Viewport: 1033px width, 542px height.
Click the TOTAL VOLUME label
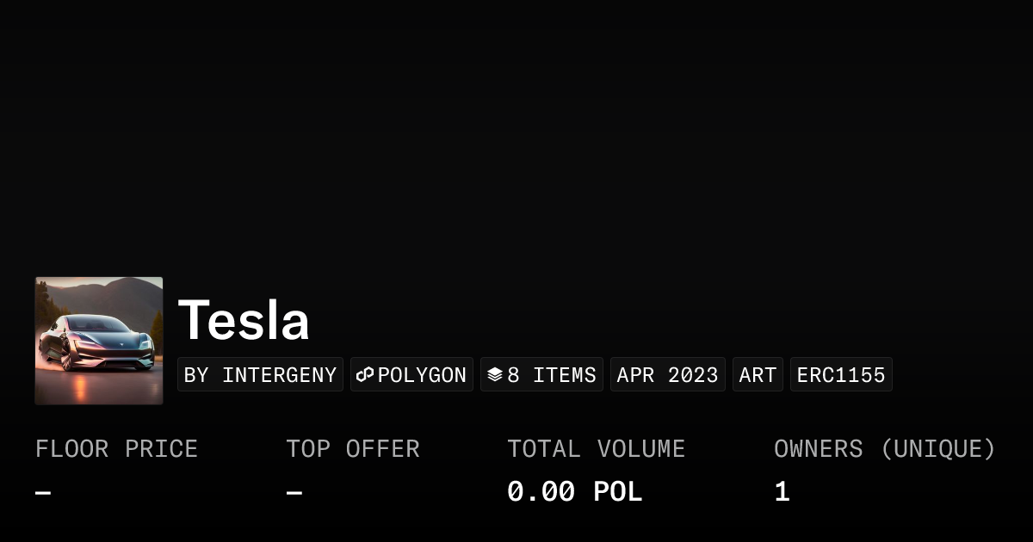[596, 449]
